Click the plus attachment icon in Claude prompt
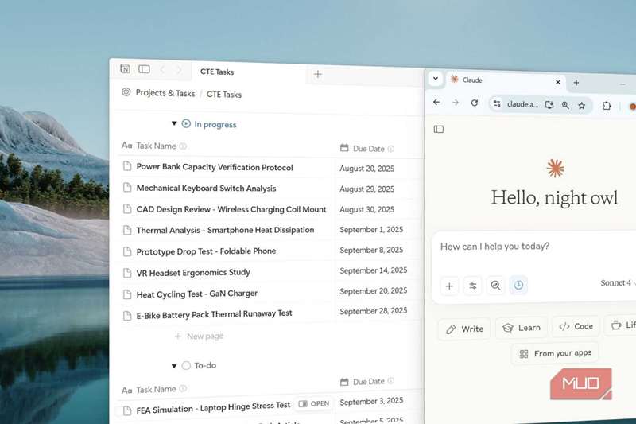This screenshot has height=424, width=636. pos(449,286)
